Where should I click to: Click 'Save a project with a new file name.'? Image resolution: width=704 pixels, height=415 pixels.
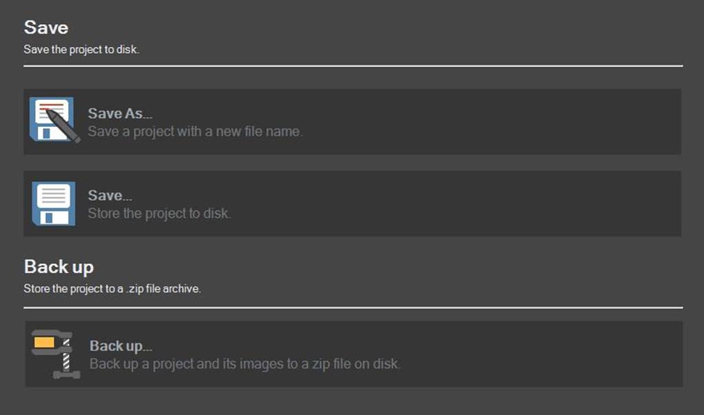195,132
